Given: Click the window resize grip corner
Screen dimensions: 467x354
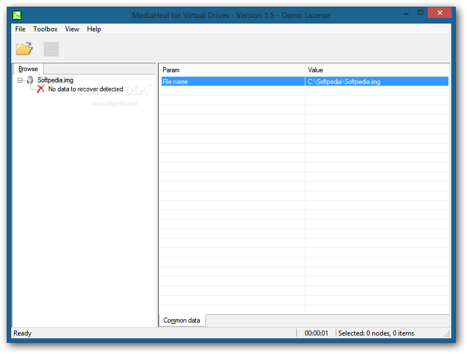Looking at the screenshot, I should [447, 334].
